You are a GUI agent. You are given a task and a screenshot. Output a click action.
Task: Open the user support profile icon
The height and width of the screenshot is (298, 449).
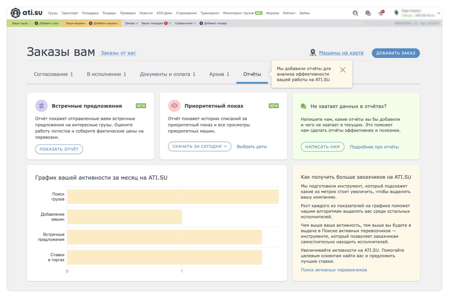coord(356,13)
